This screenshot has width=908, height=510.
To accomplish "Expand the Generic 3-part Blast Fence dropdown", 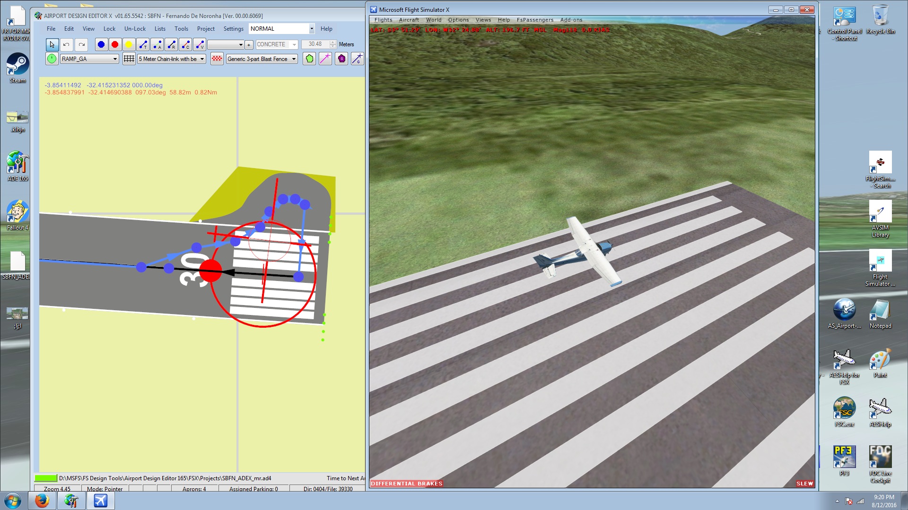I will pos(294,59).
